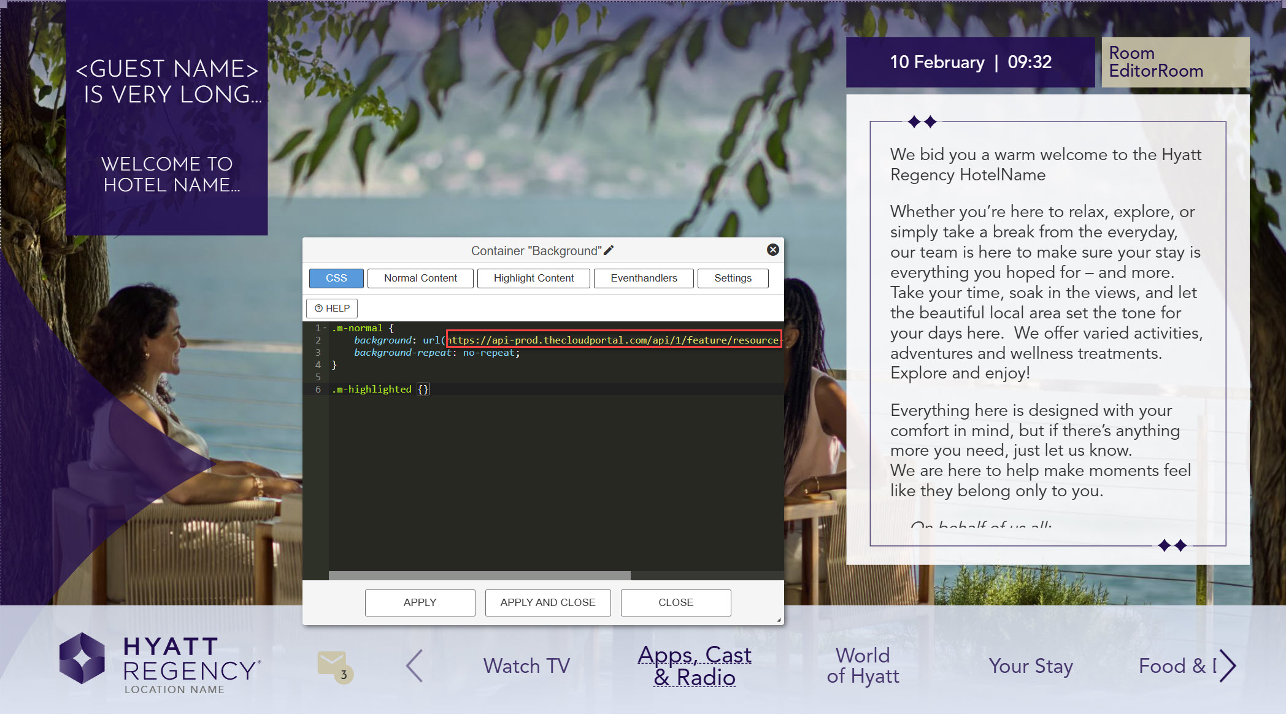1286x714 pixels.
Task: Open the Normal Content tab
Action: click(x=420, y=278)
